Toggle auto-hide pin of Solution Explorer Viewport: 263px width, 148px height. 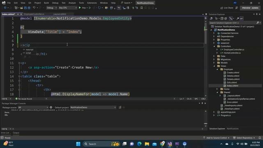pos(257,14)
